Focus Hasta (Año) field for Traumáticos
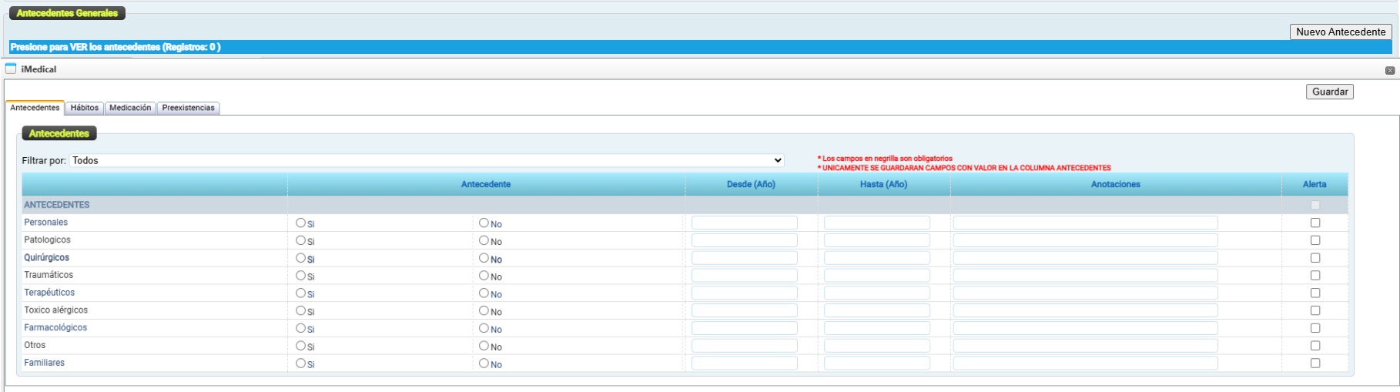Screen dimensions: 1400x392 (876, 275)
